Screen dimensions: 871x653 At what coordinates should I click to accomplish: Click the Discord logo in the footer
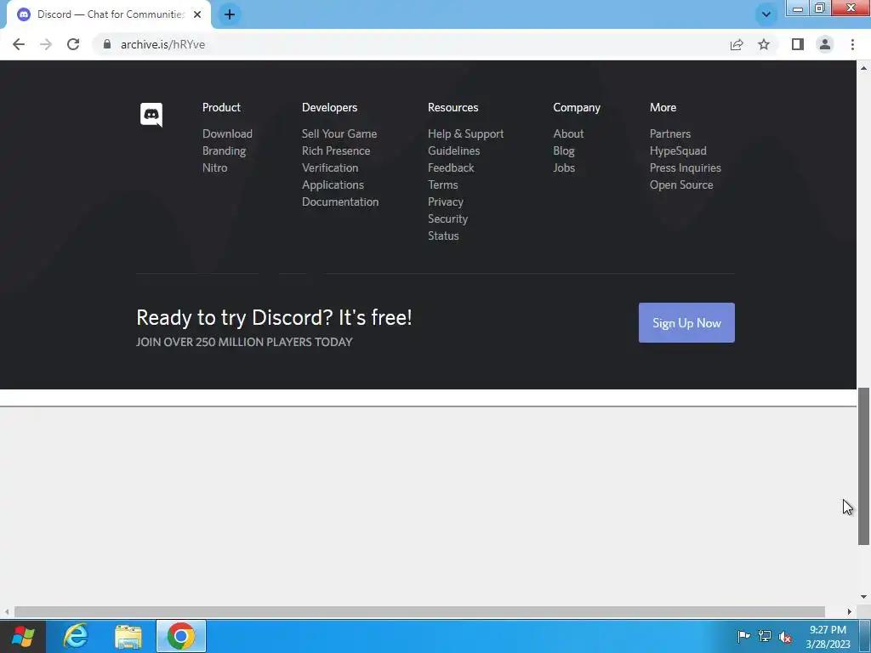coord(151,115)
